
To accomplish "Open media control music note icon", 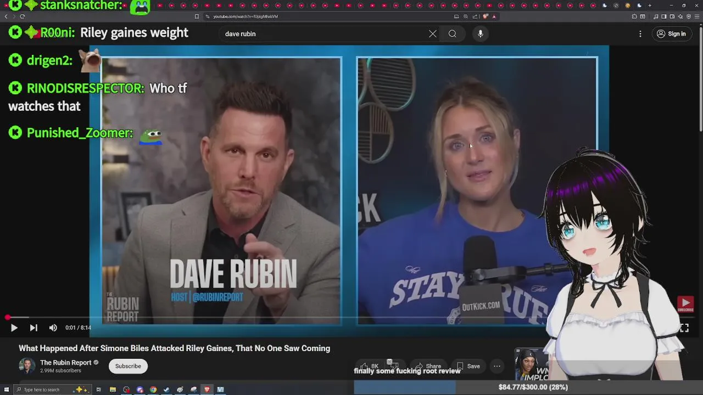I will click(x=656, y=16).
